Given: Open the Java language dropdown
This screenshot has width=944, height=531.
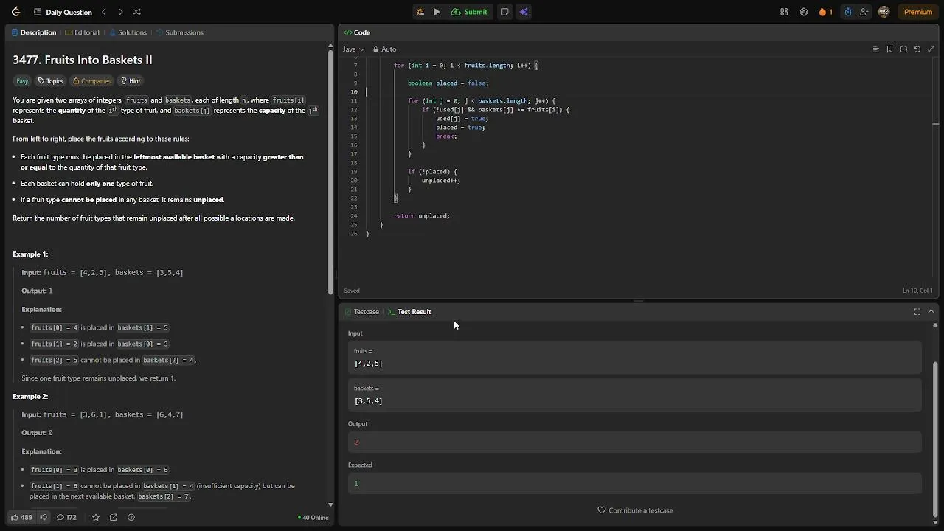Looking at the screenshot, I should tap(353, 49).
